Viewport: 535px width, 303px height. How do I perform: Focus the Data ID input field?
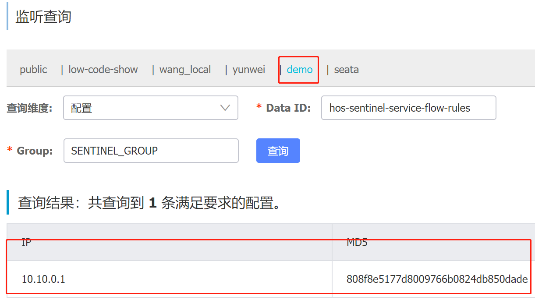(408, 108)
